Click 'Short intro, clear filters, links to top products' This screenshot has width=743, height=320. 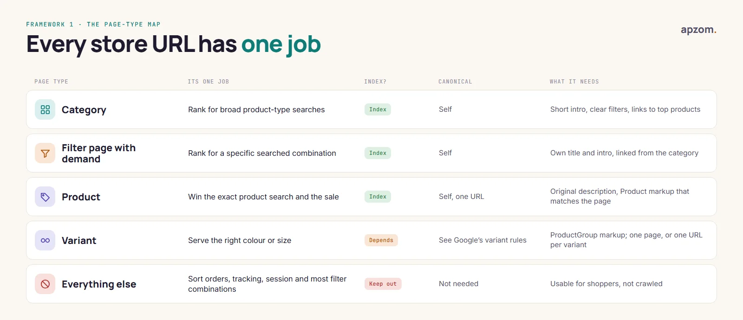pyautogui.click(x=625, y=109)
